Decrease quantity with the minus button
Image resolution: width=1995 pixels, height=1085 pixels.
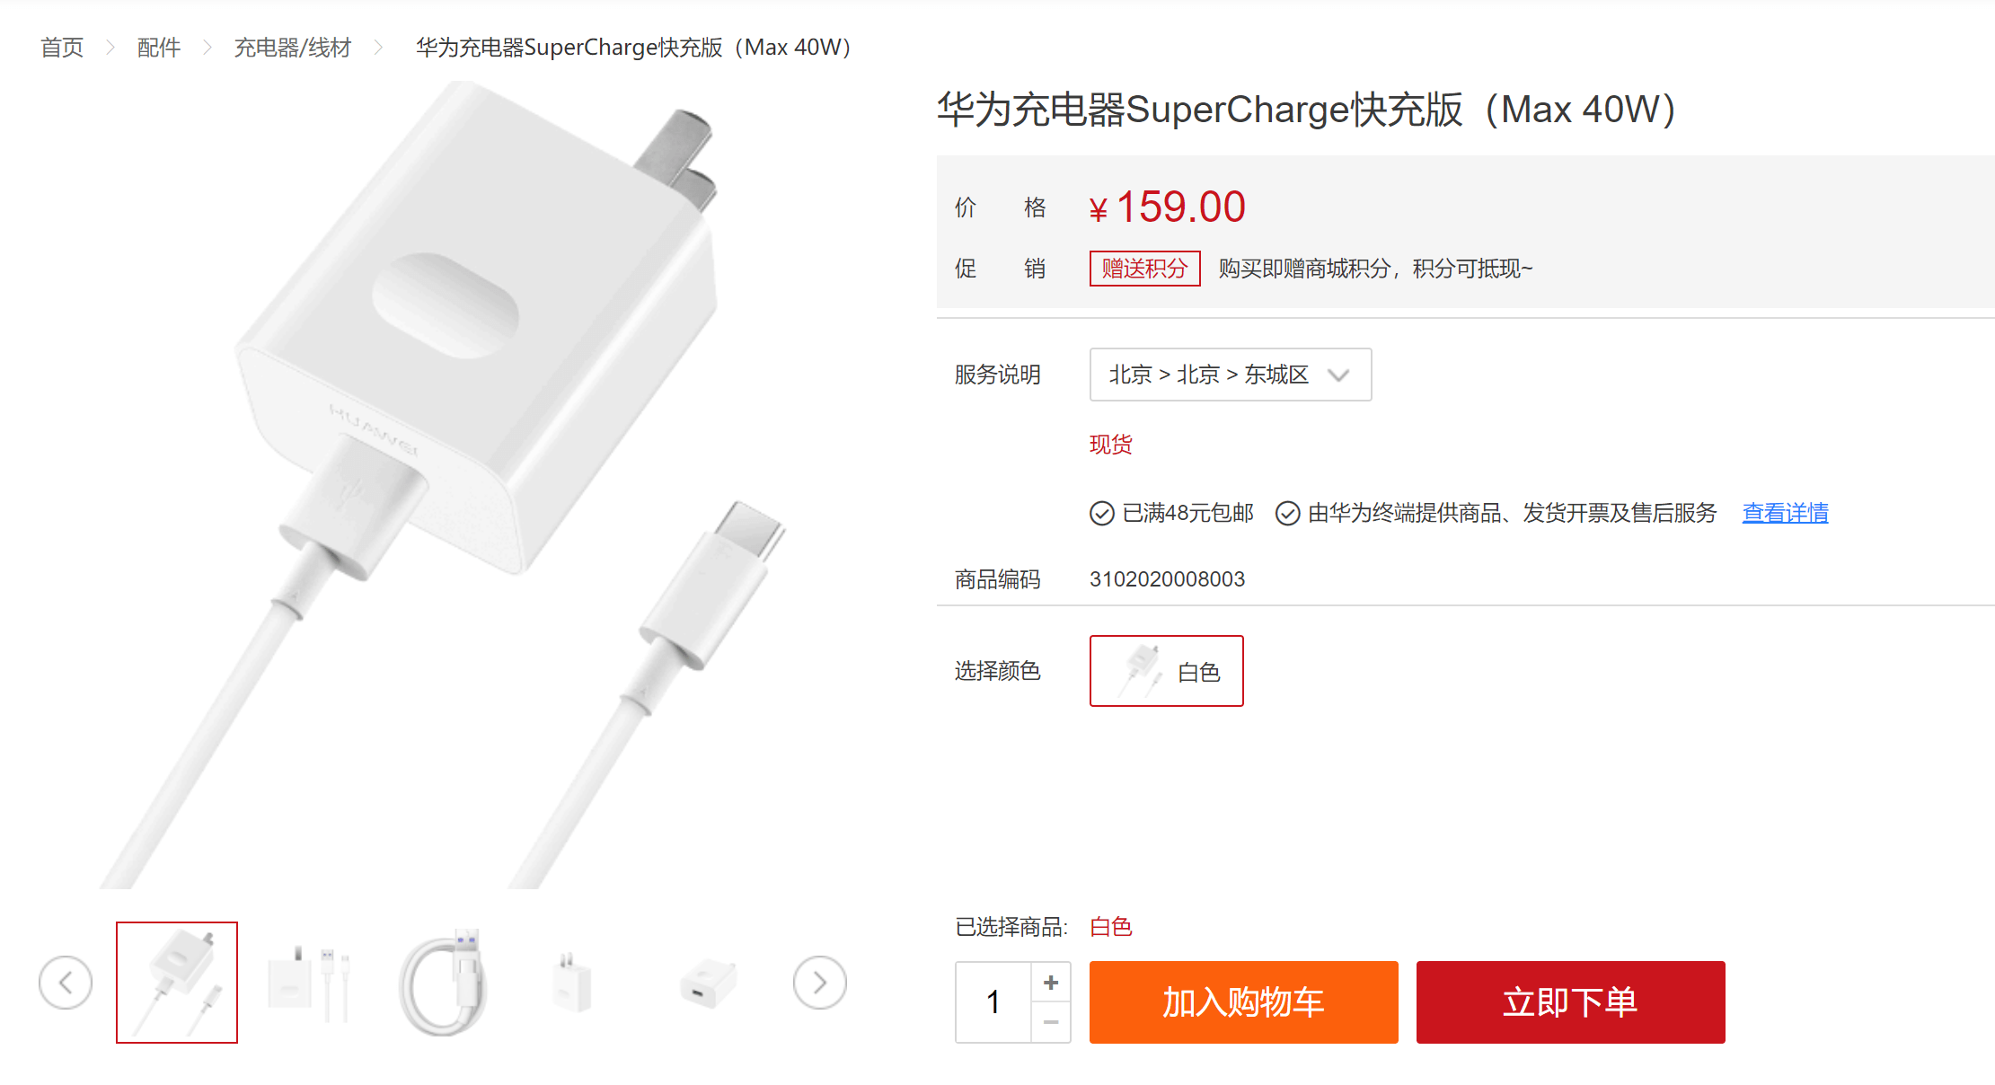1051,1022
